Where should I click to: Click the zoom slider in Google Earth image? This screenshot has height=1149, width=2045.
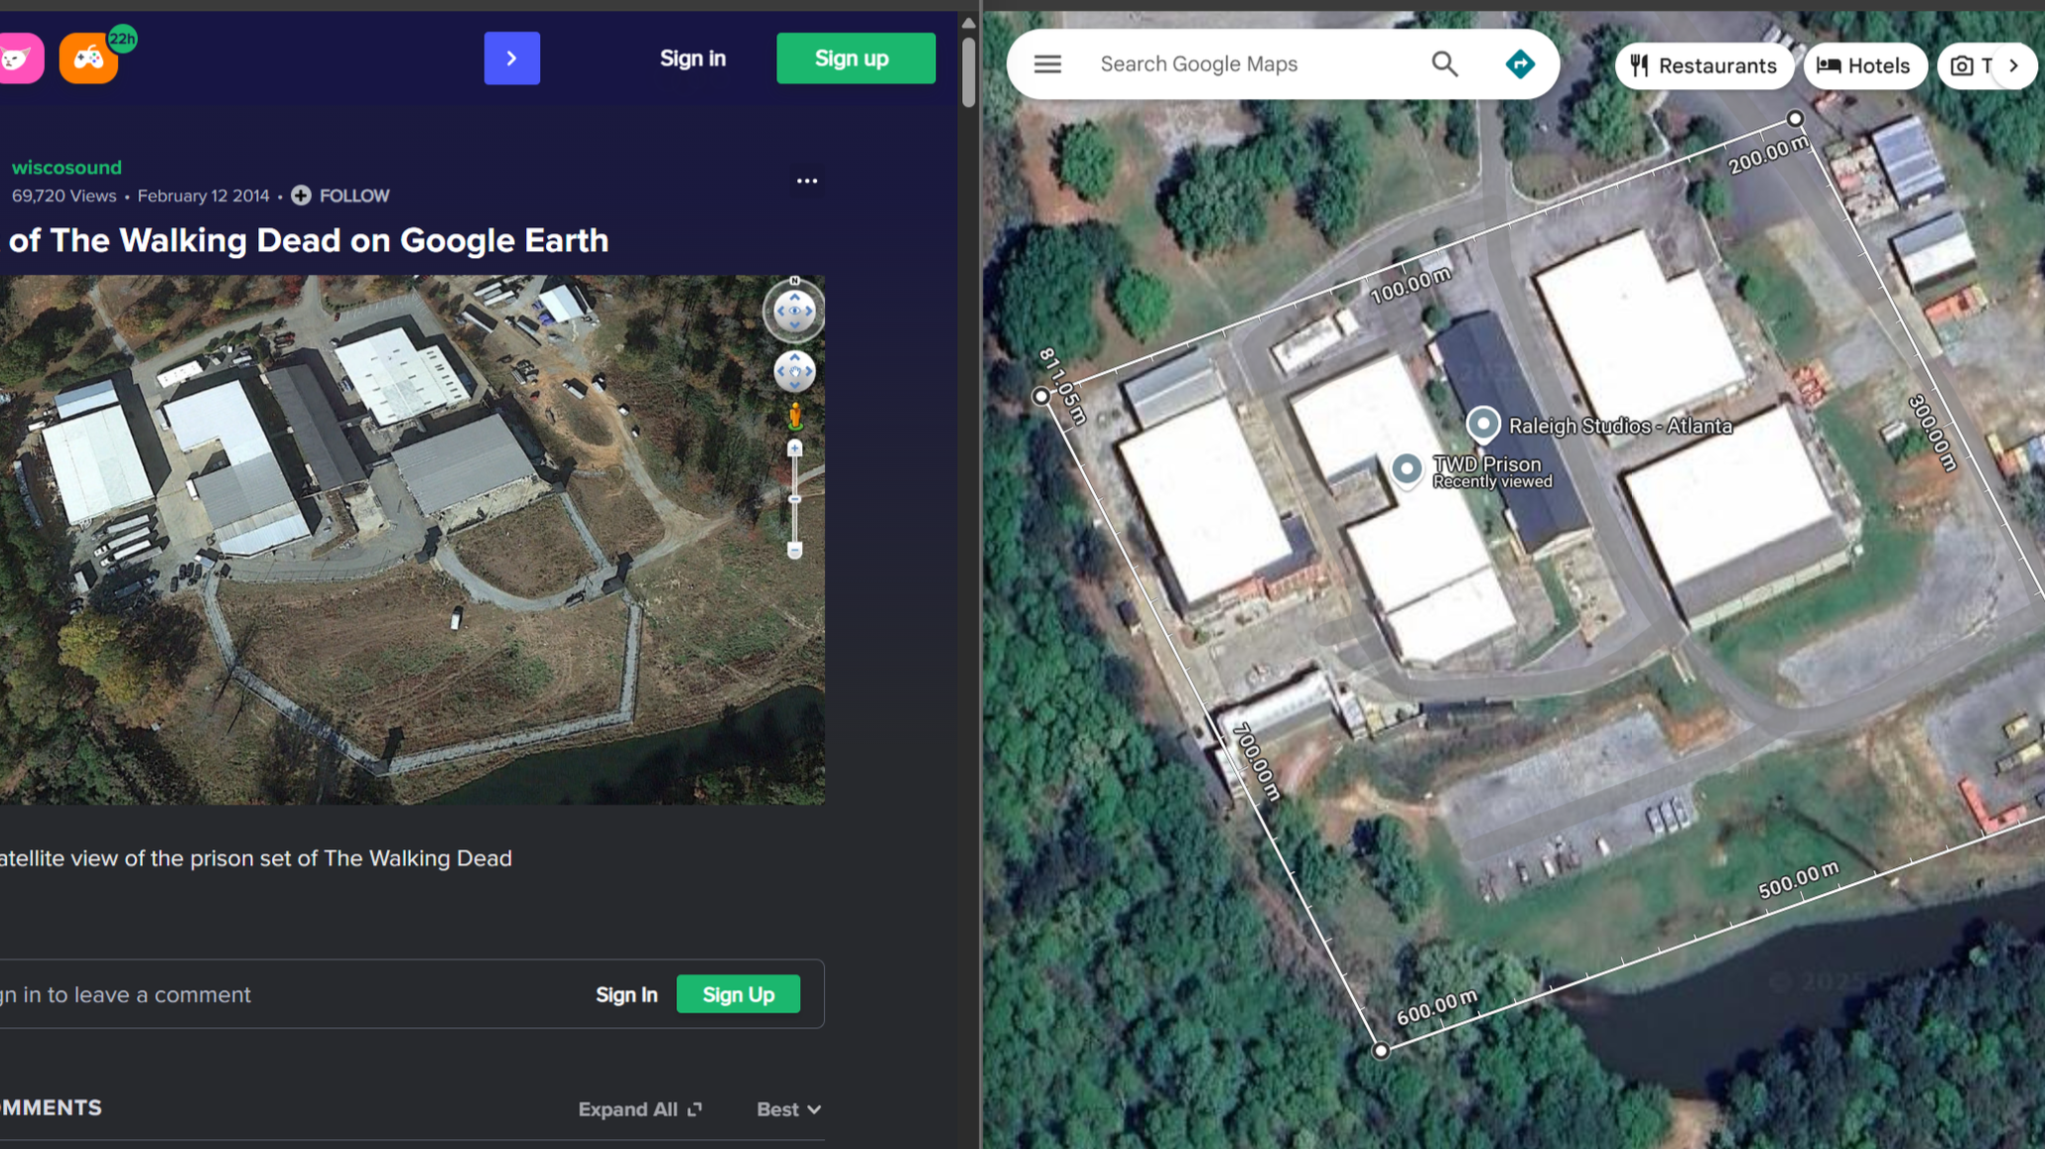click(794, 499)
